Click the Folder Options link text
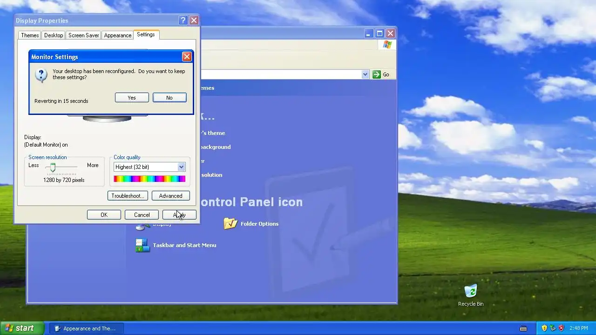This screenshot has height=335, width=596. [259, 224]
